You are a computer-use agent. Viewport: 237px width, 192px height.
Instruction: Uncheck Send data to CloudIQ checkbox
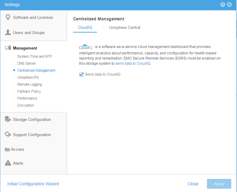(81, 74)
